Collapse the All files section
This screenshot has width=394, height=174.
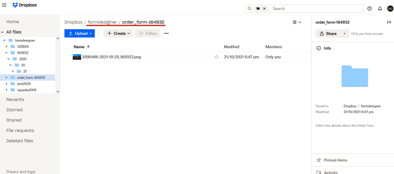pos(2,32)
